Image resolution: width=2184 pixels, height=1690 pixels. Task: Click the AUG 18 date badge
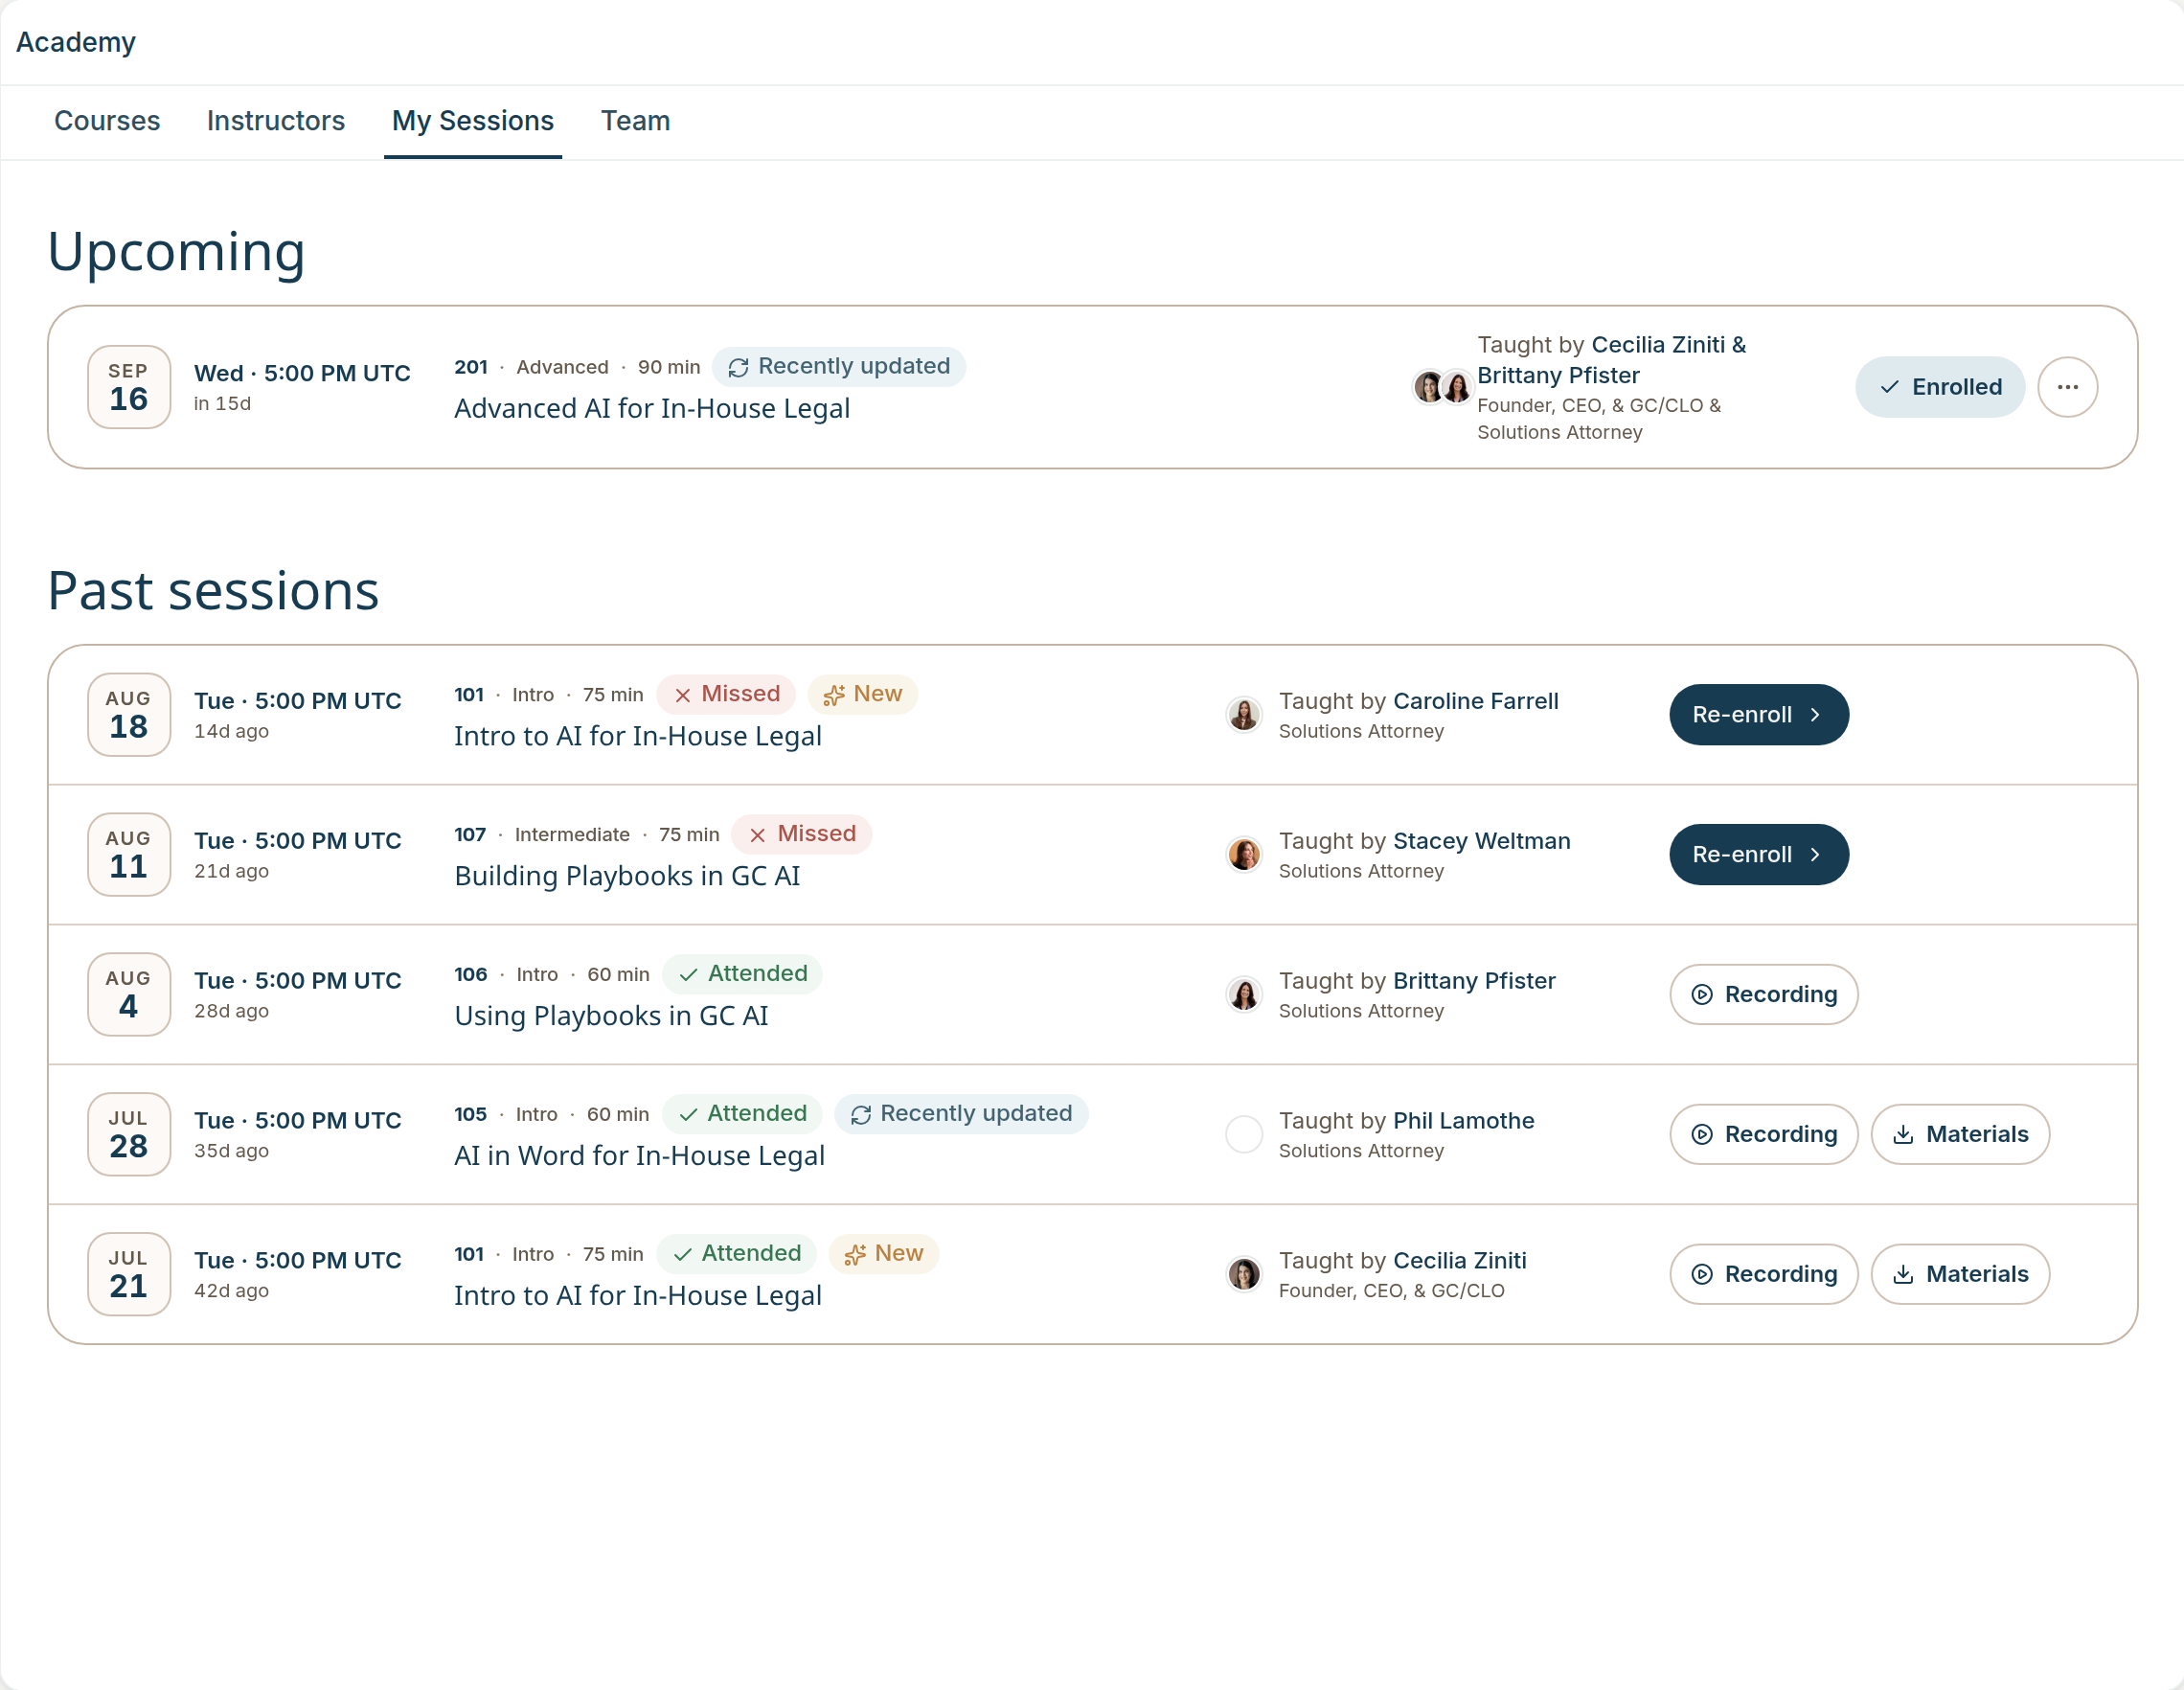(129, 715)
